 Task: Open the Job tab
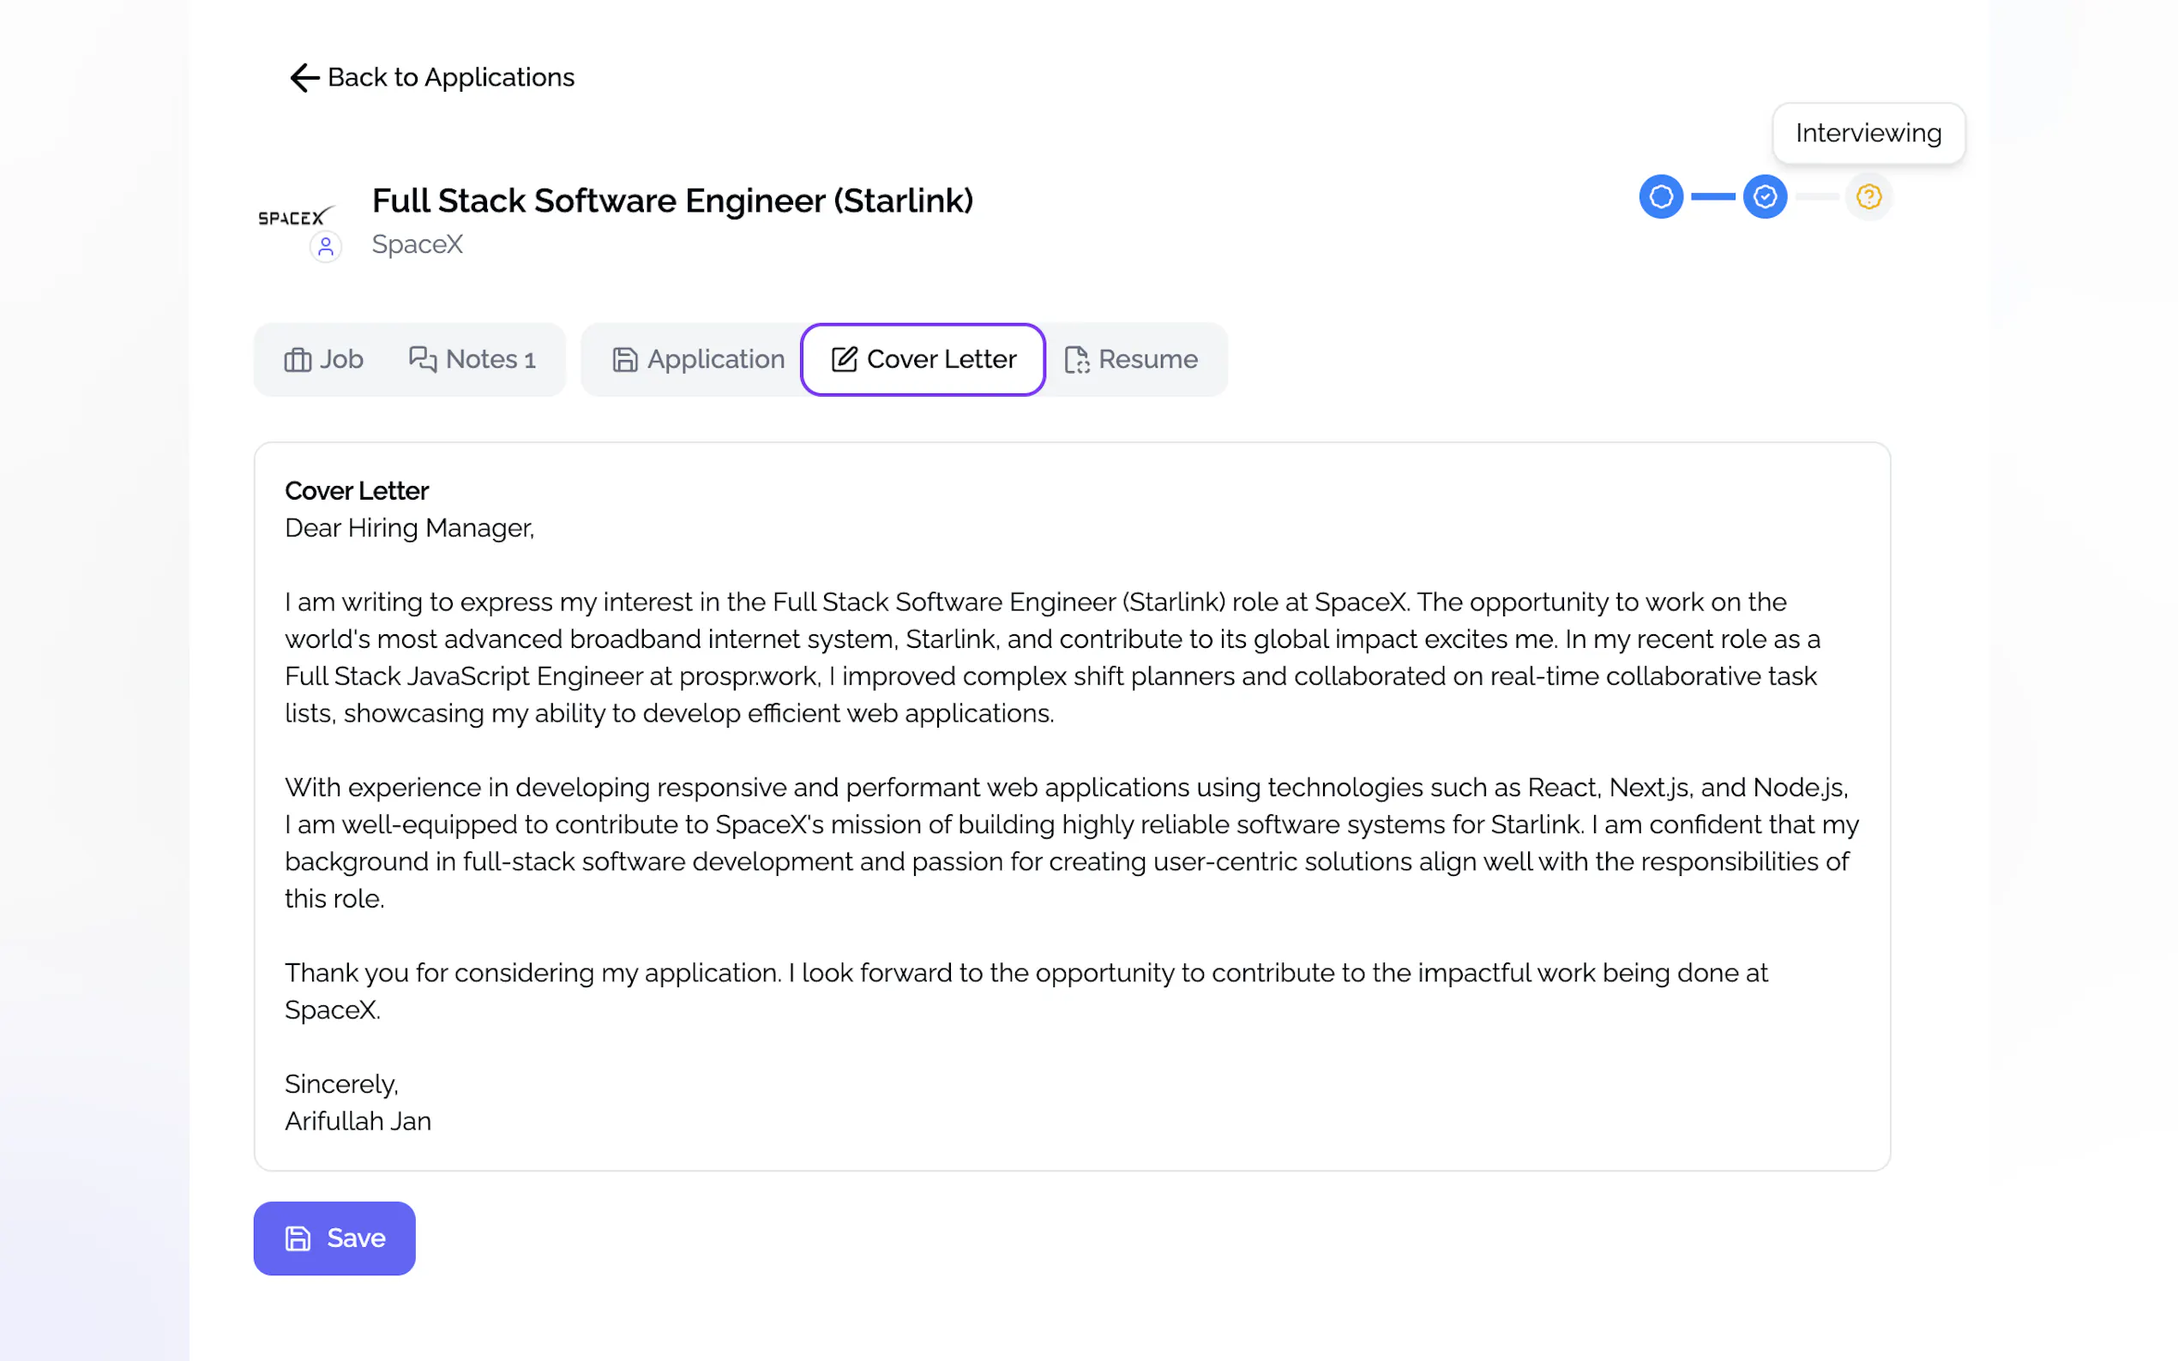pyautogui.click(x=324, y=359)
